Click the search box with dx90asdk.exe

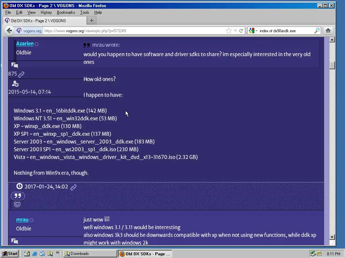pyautogui.click(x=286, y=31)
